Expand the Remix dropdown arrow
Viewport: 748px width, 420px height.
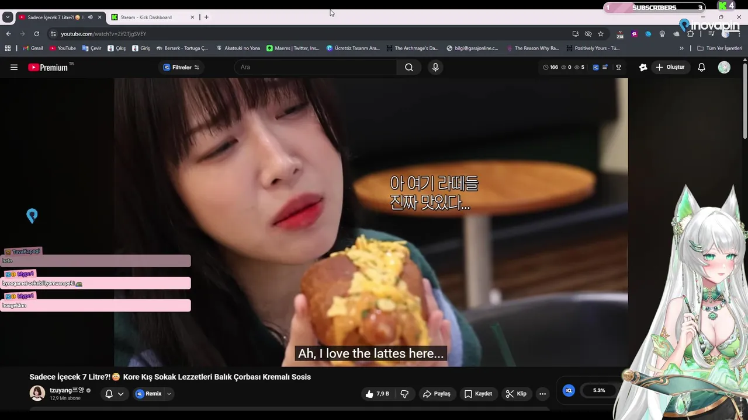point(169,394)
